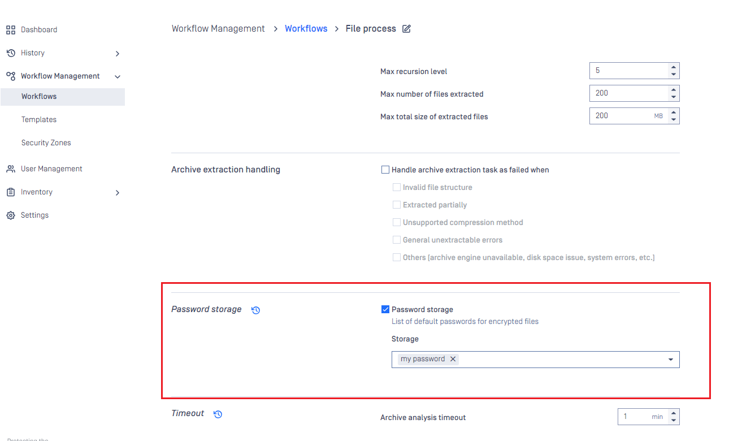Tick the 'Invalid file structure' checkbox
Viewport: 755px width, 441px height.
point(397,187)
